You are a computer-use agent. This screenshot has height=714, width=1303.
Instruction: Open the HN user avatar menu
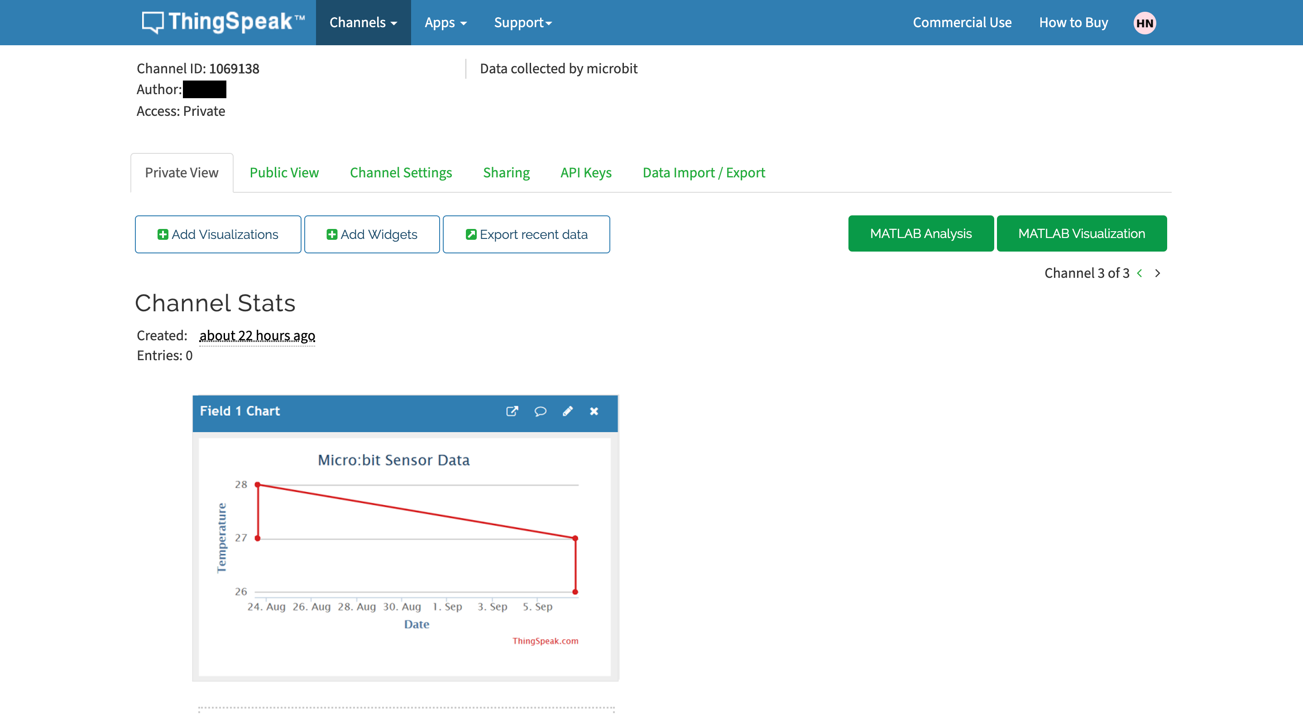(1144, 23)
